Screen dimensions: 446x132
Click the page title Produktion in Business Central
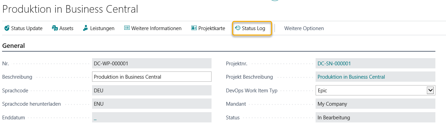(70, 9)
